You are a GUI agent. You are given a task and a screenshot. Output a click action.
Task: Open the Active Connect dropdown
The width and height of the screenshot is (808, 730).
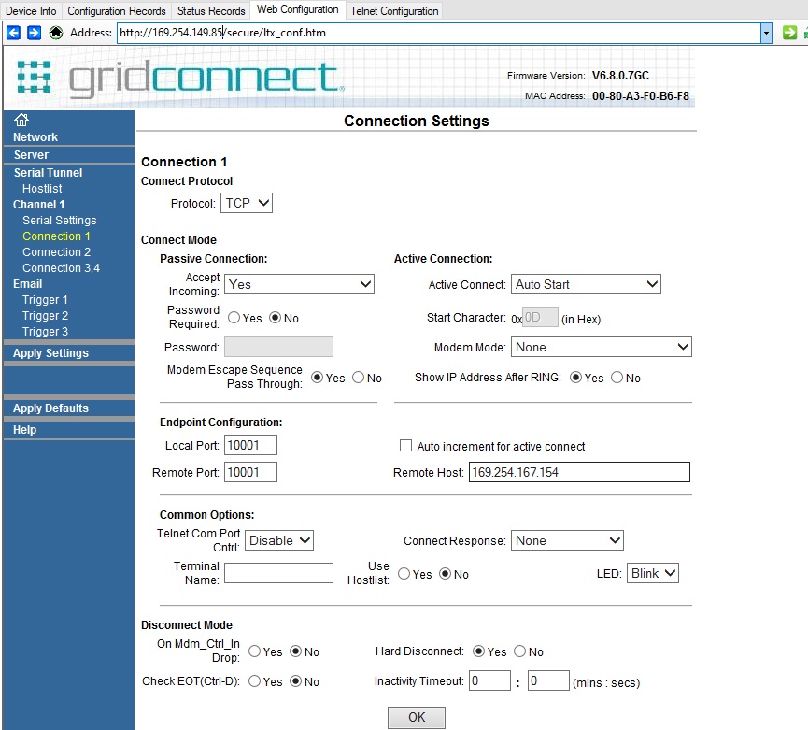(x=586, y=284)
